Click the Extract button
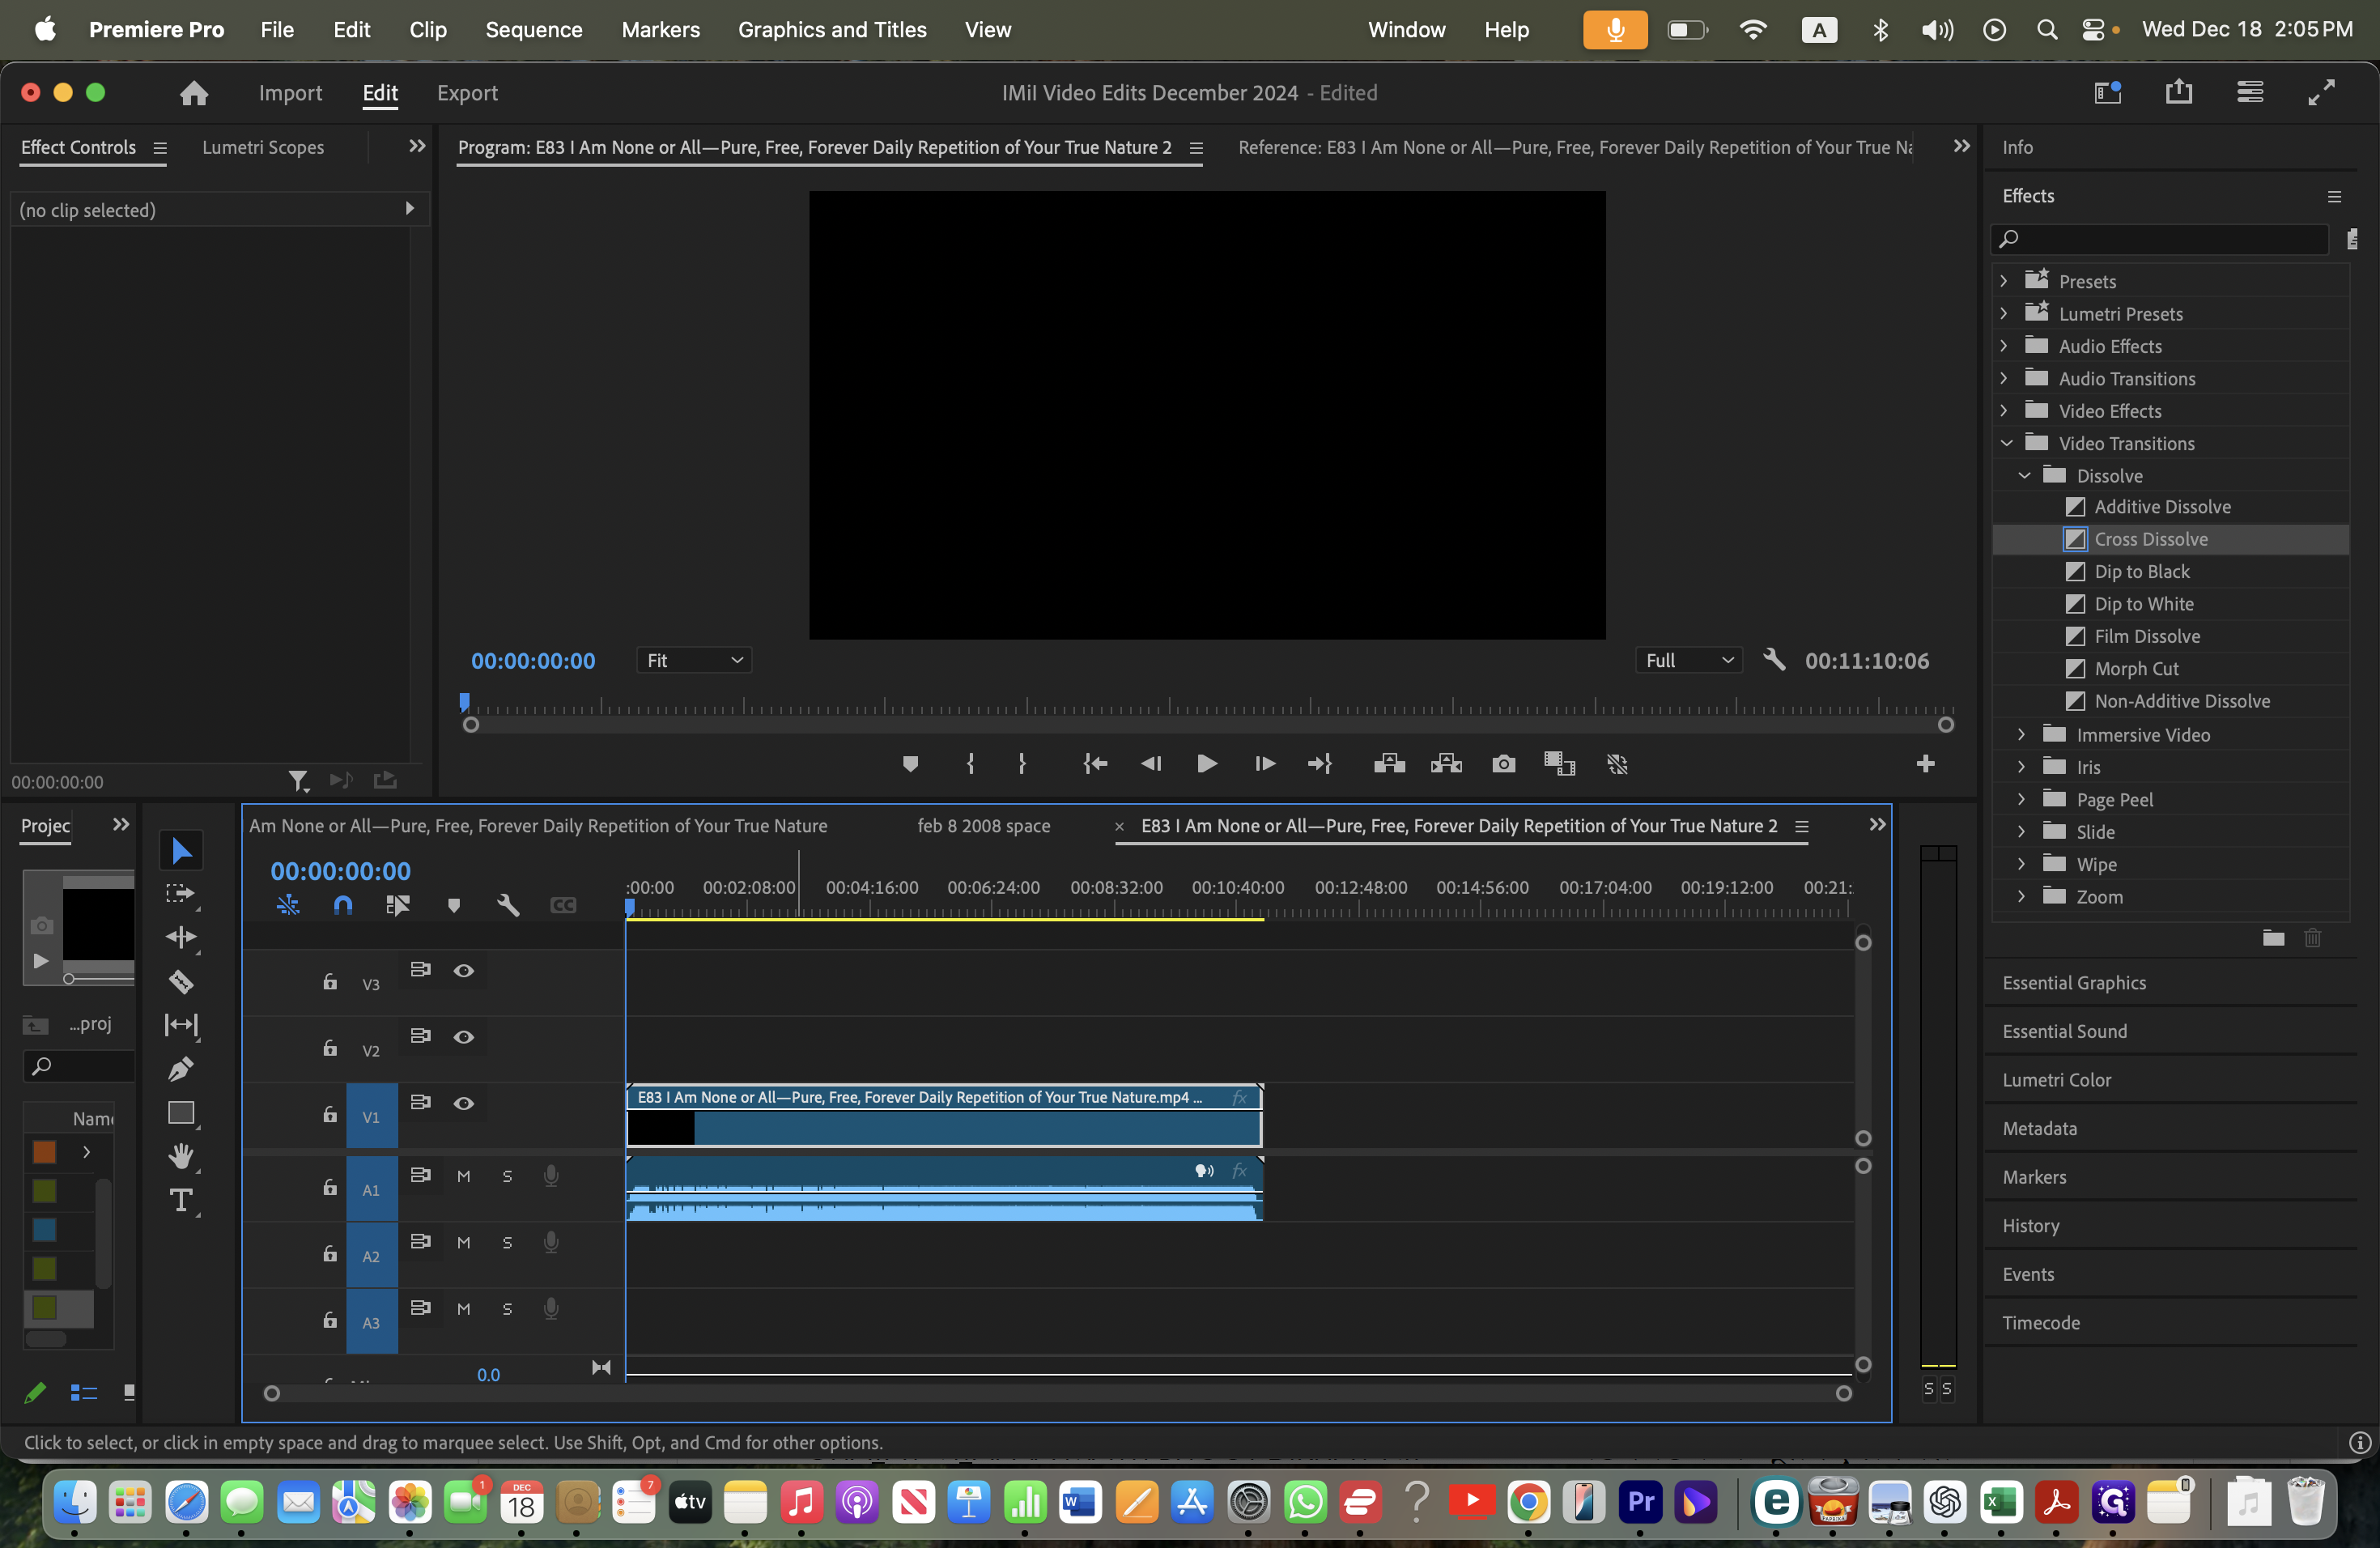The image size is (2380, 1548). click(x=1446, y=764)
